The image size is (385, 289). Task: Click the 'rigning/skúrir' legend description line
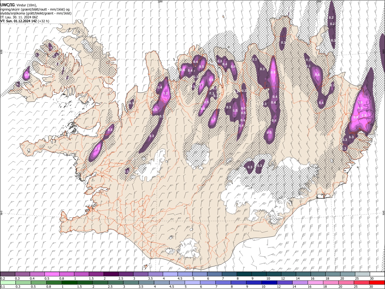pos(35,9)
